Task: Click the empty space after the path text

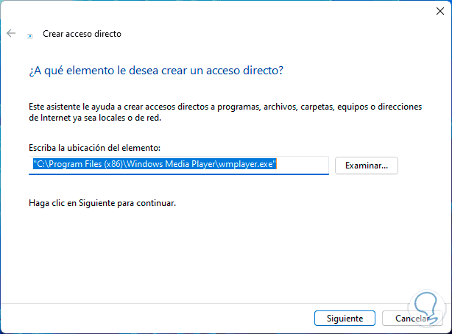Action: click(302, 165)
